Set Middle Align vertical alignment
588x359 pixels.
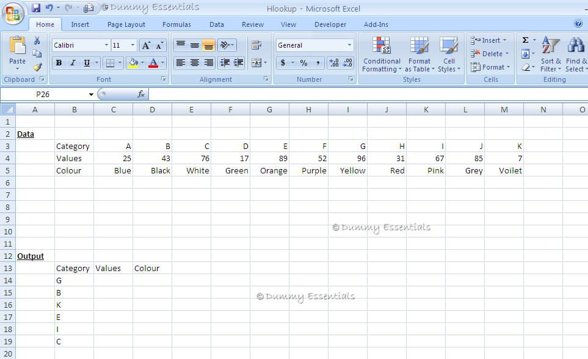pyautogui.click(x=195, y=45)
